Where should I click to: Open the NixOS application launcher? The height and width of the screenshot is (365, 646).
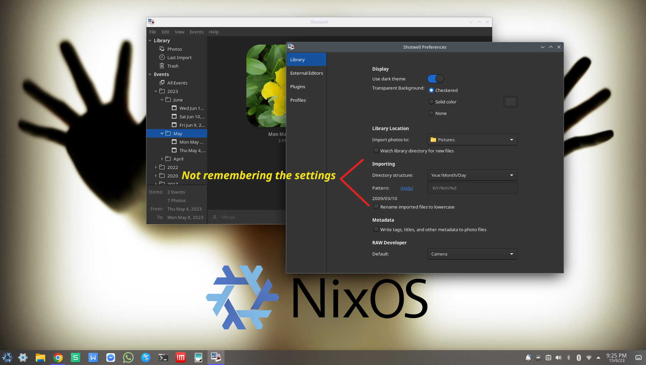(7, 358)
